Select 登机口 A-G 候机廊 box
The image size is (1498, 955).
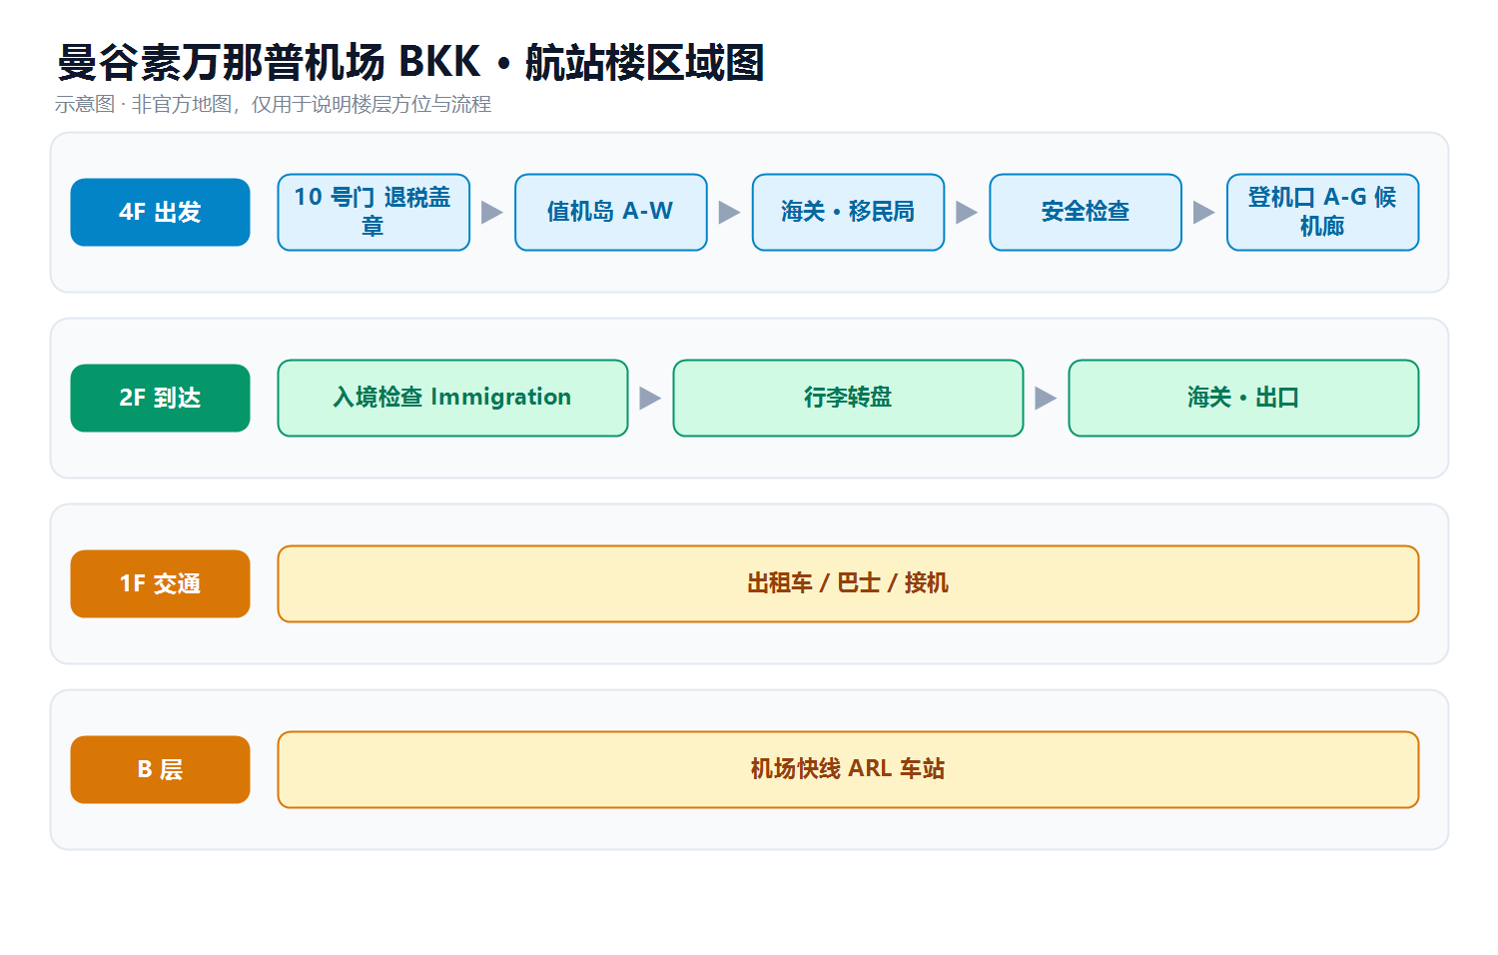click(x=1322, y=212)
